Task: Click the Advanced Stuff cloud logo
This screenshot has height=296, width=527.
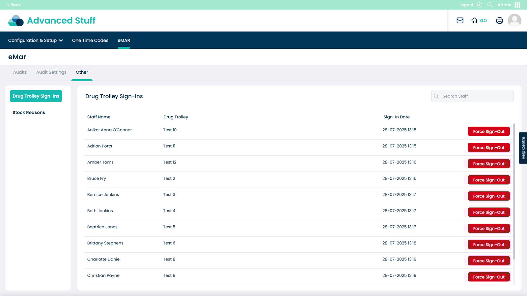Action: 16,20
